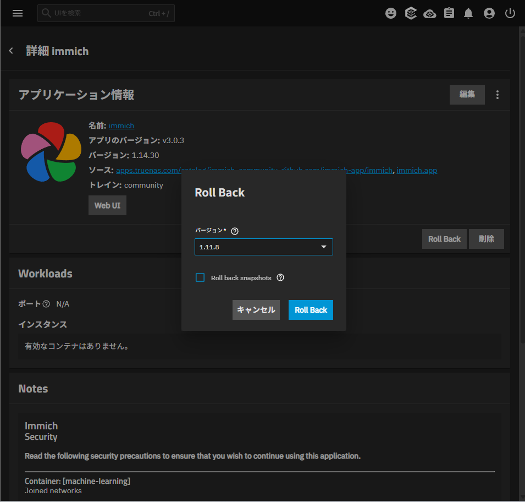Click the UI search field
Viewport: 525px width, 502px height.
tap(106, 13)
